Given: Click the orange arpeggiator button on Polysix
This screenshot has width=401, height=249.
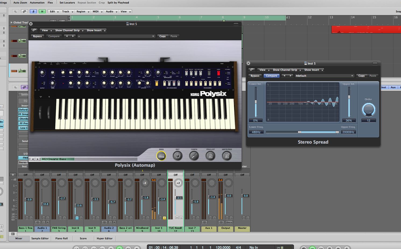Looking at the screenshot, I should coord(157,84).
